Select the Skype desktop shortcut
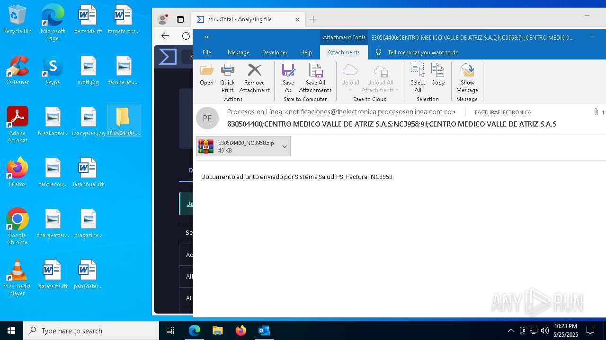 click(x=53, y=70)
